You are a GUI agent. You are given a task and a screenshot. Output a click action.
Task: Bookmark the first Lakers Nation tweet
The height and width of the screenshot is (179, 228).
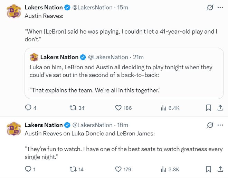point(208,108)
